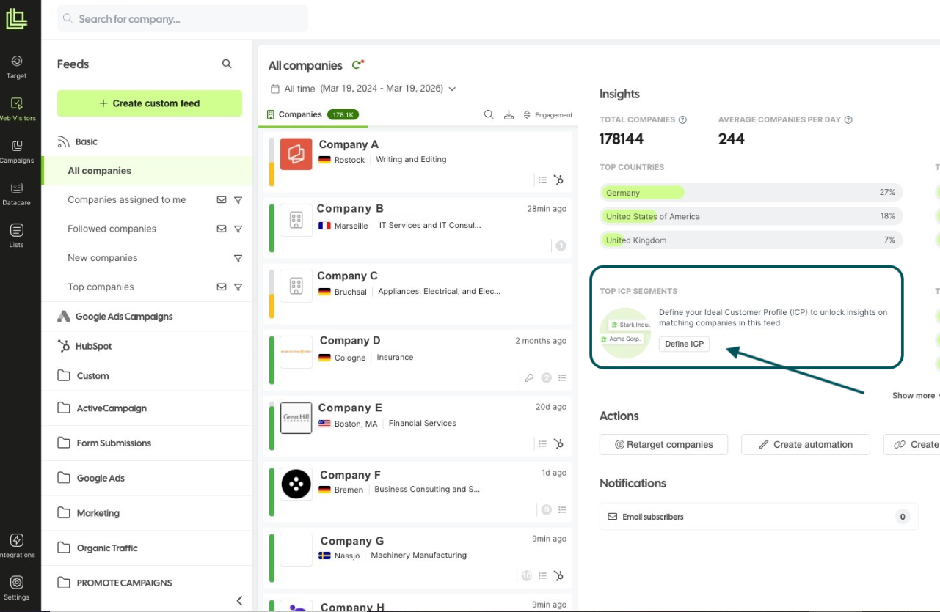
Task: Click Create custom feed button
Action: tap(150, 103)
